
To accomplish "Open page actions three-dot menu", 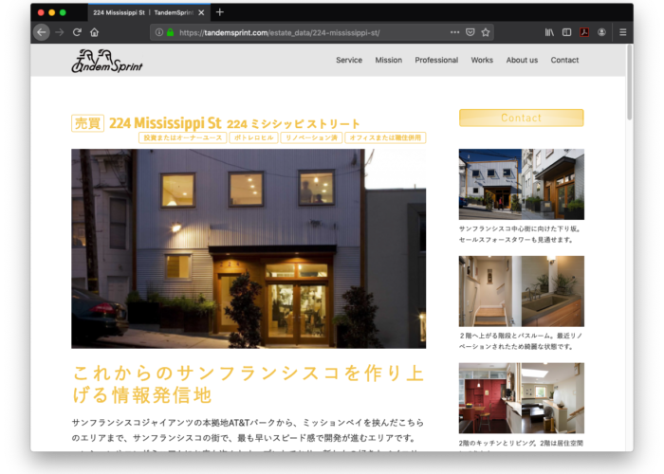I will (x=455, y=32).
